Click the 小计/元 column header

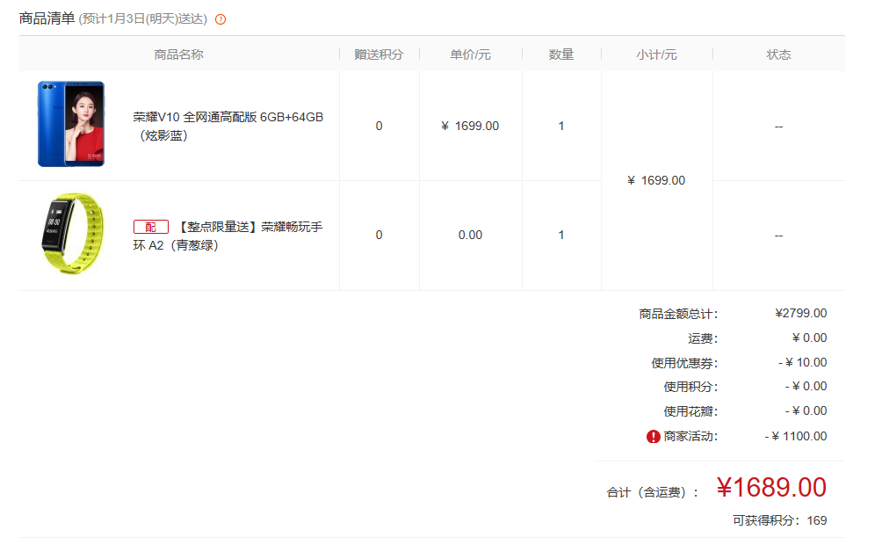pos(656,54)
